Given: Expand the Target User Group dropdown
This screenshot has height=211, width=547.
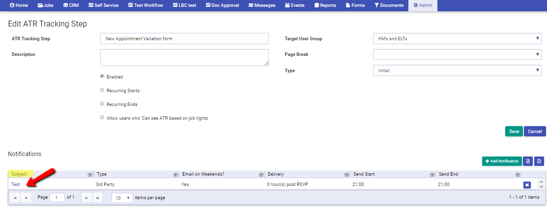Looking at the screenshot, I should (x=458, y=39).
